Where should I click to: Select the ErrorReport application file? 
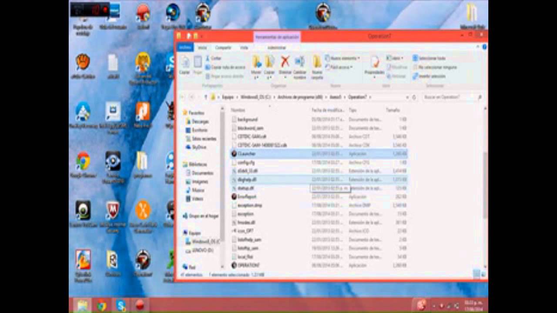[319, 196]
